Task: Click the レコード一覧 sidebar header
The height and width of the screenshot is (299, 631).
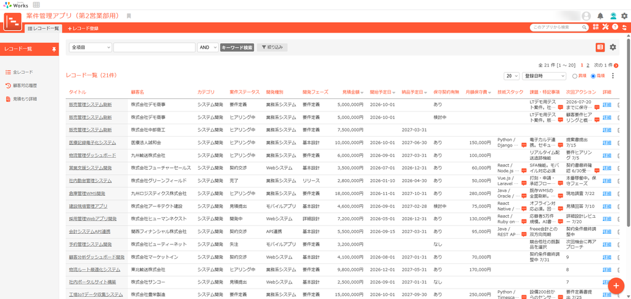Action: [x=30, y=49]
